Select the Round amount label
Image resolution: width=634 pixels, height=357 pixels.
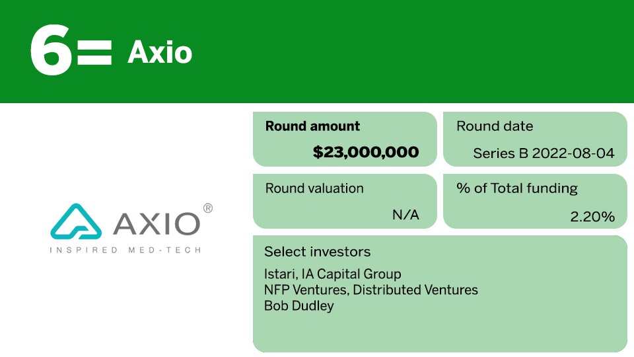click(312, 126)
